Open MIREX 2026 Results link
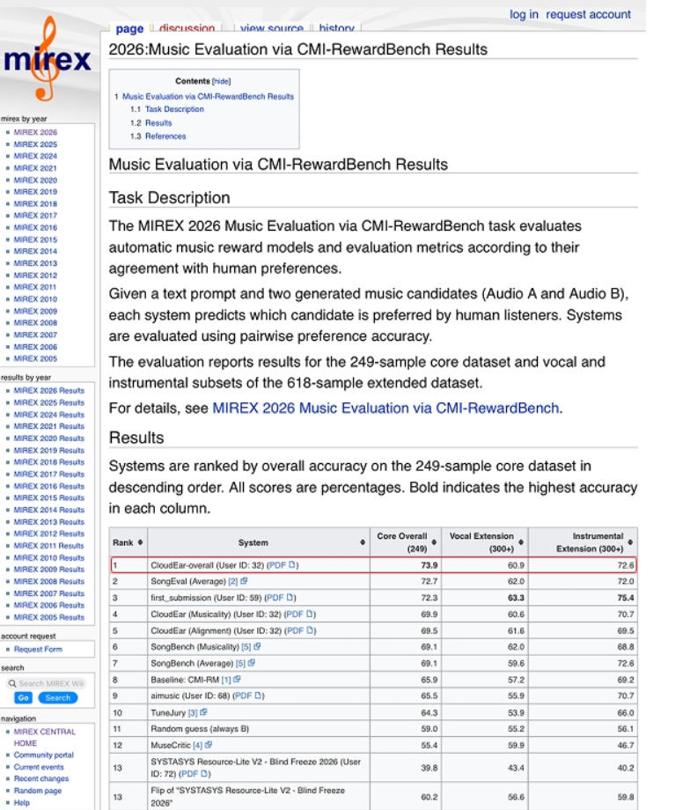This screenshot has width=690, height=810. 49,391
